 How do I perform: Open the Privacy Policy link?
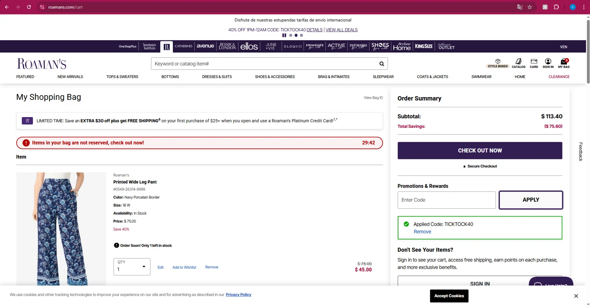pyautogui.click(x=238, y=294)
